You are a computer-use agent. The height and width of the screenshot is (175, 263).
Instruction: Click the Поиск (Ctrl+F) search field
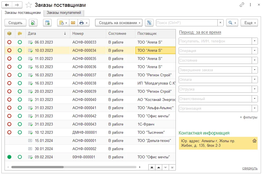coord(187,23)
